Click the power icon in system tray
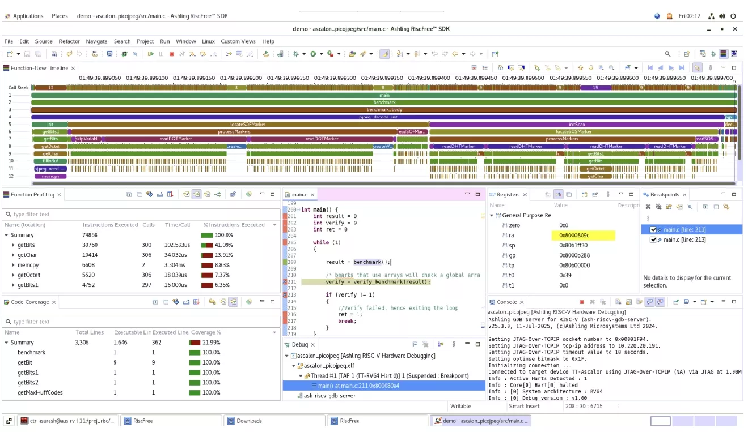The width and height of the screenshot is (748, 432). point(733,16)
